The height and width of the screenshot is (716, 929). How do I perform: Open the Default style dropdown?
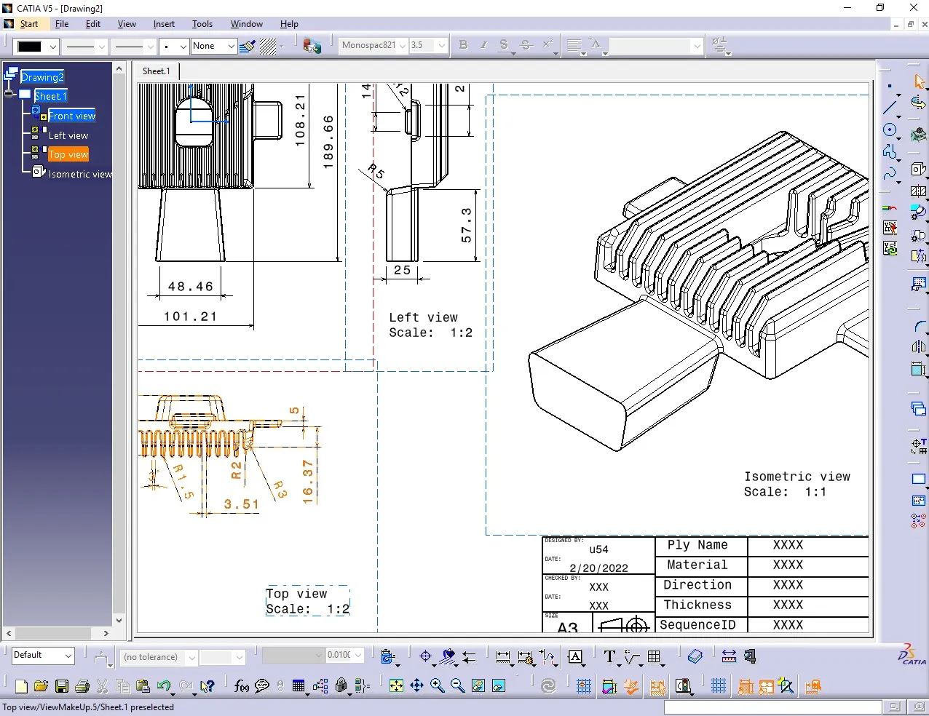point(68,656)
